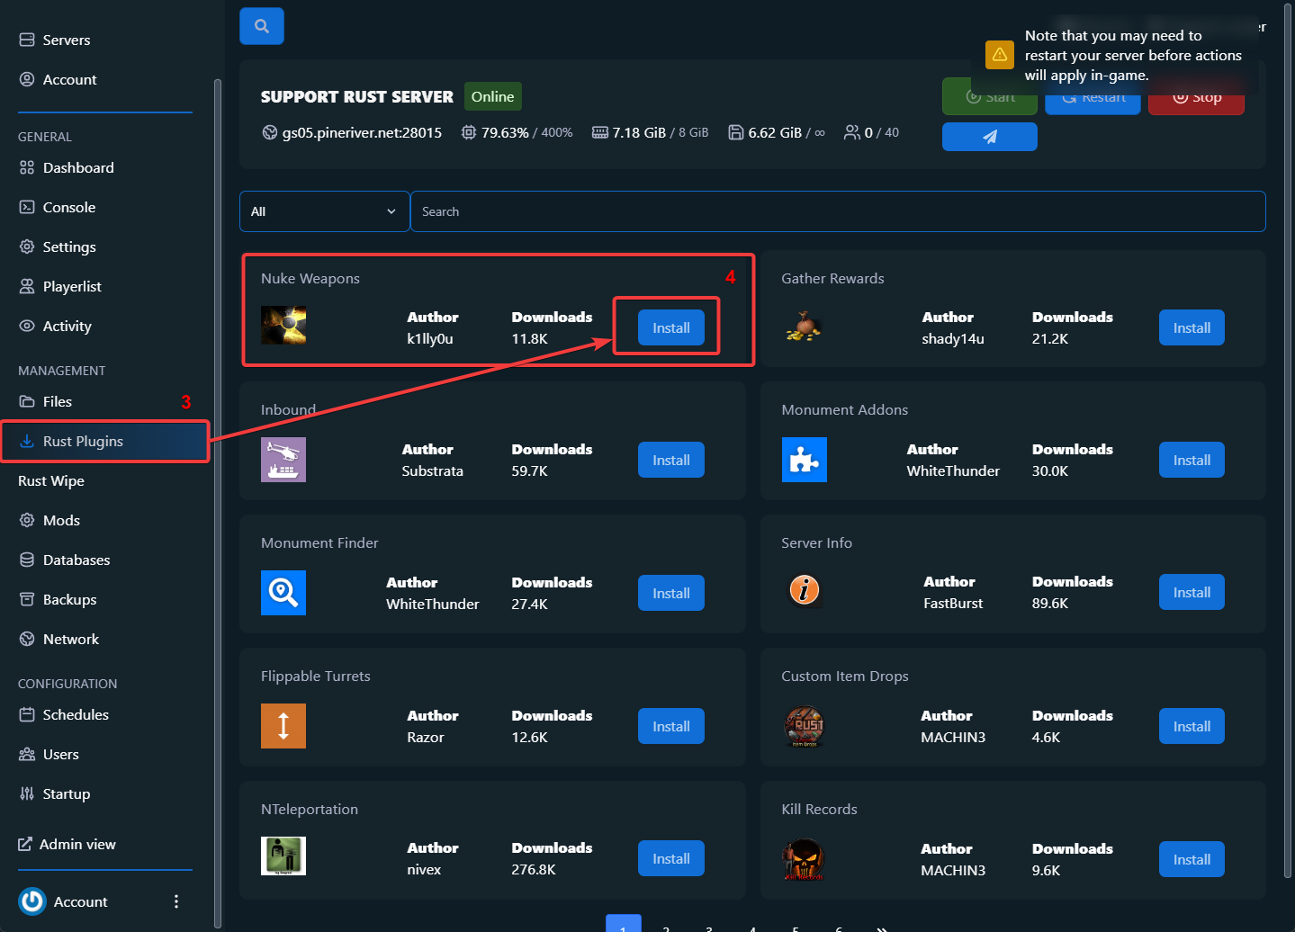Click the Startup sliders icon
Image resolution: width=1295 pixels, height=932 pixels.
[x=27, y=793]
